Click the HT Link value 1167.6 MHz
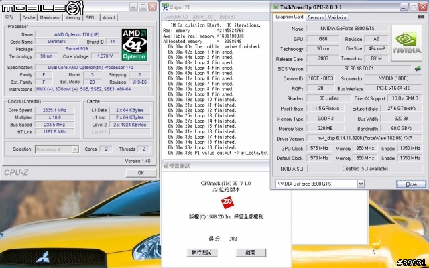The image size is (429, 268). (x=54, y=131)
